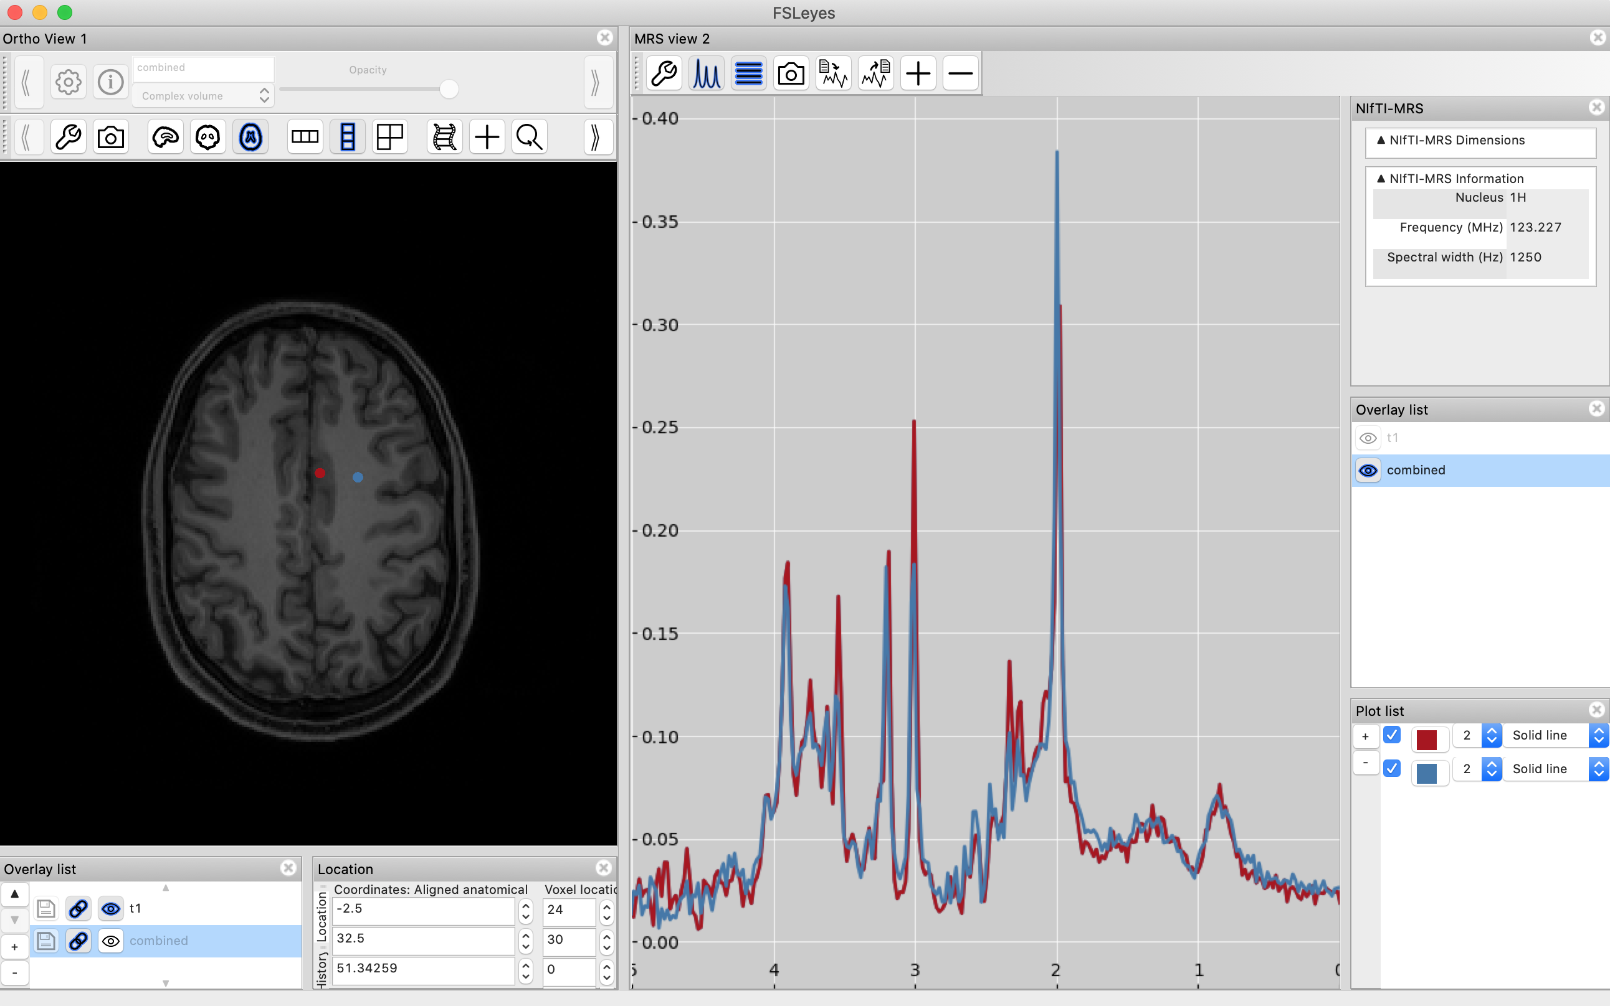
Task: Uncheck the blue plot series checkbox
Action: [1391, 768]
